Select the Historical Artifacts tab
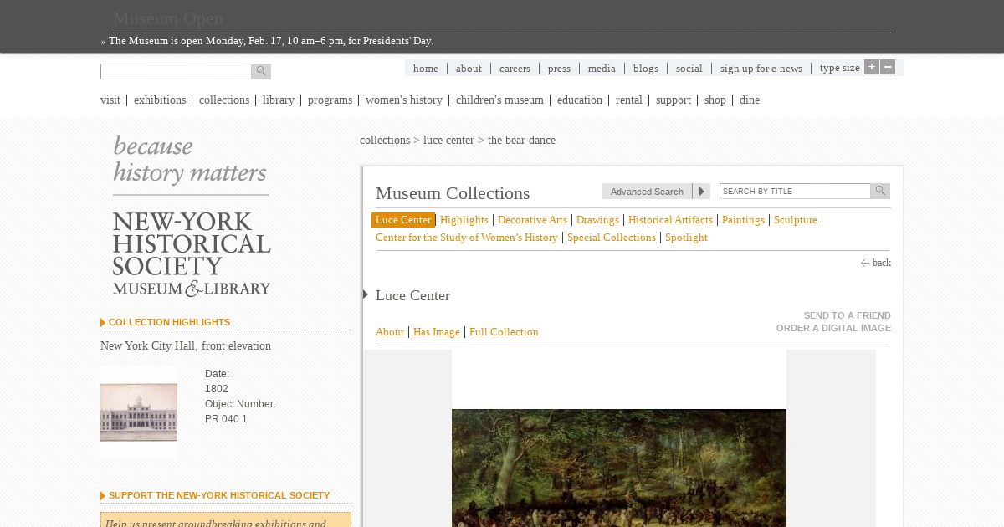 [670, 220]
